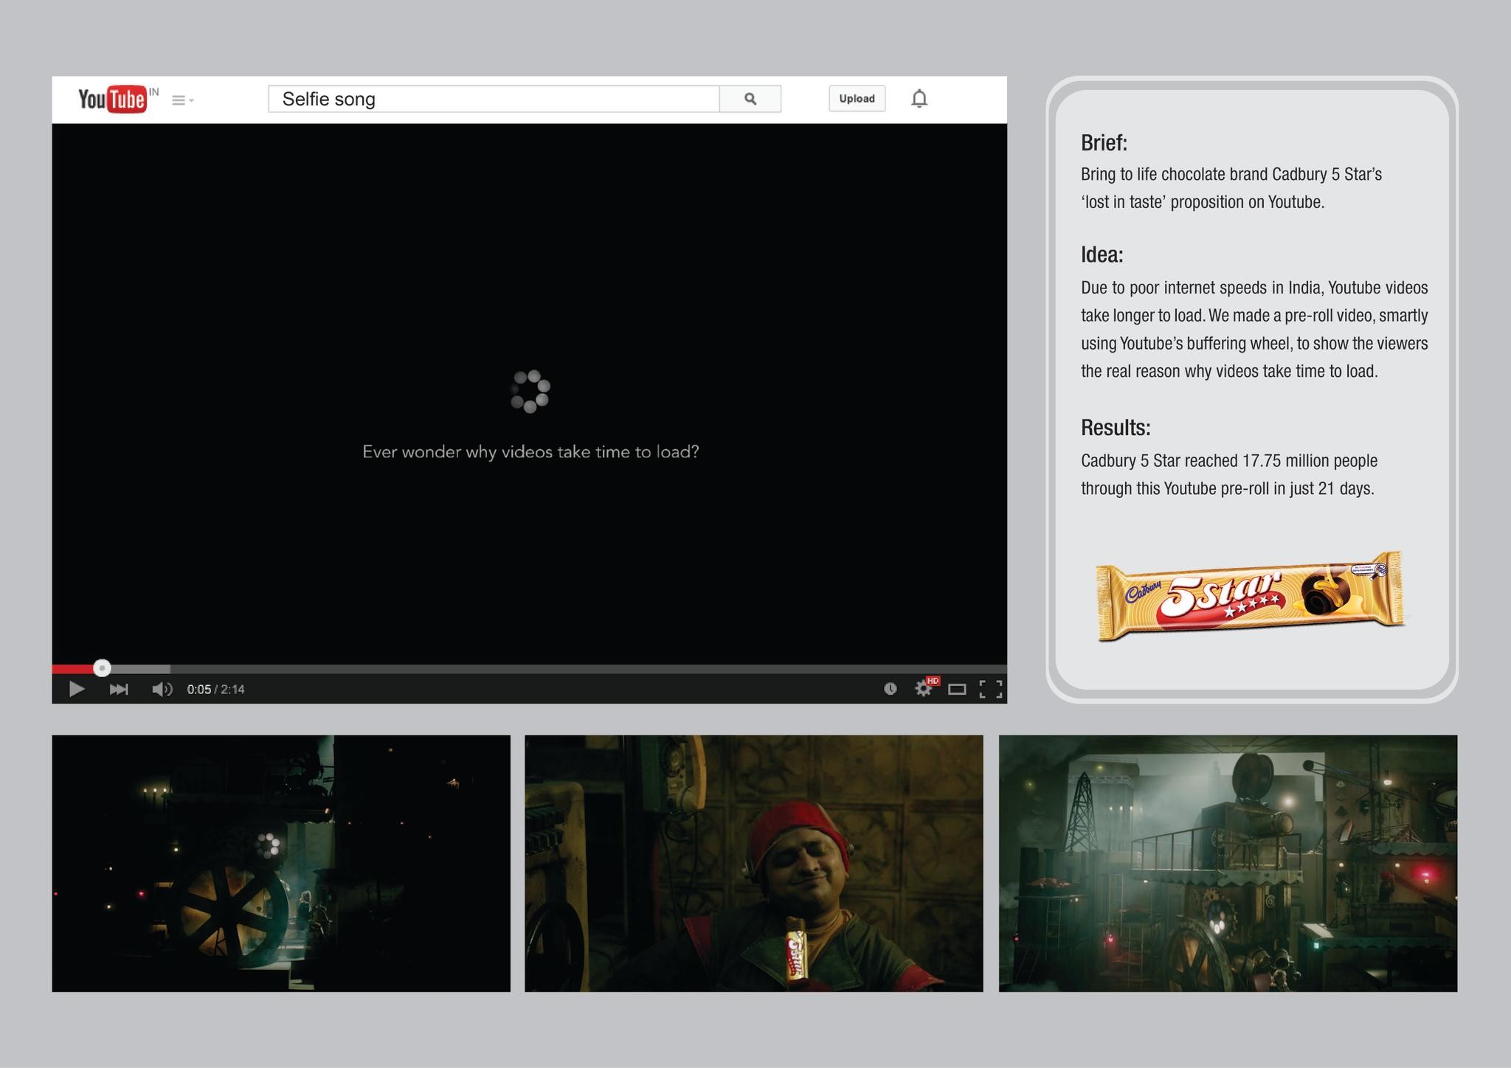The width and height of the screenshot is (1511, 1068).
Task: Click the buffering wheel in the video
Action: coord(530,391)
